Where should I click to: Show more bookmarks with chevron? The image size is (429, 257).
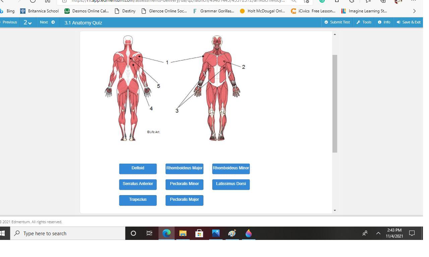pos(414,11)
